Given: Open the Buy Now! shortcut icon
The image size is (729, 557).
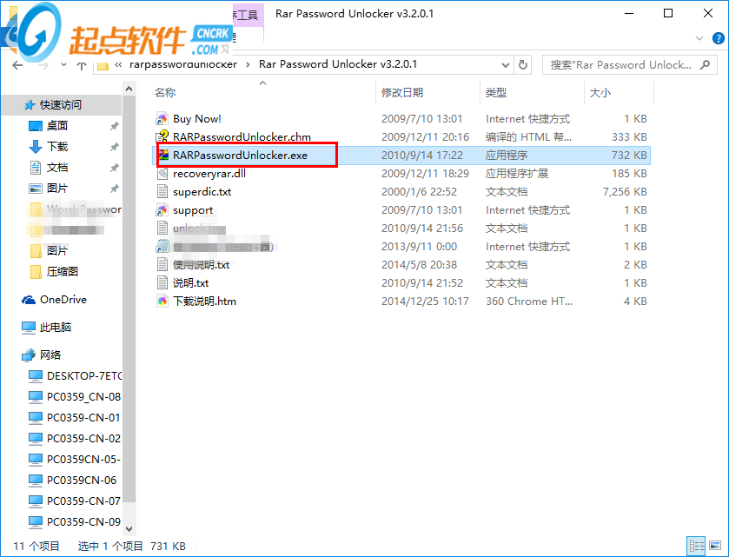Looking at the screenshot, I should coord(162,119).
